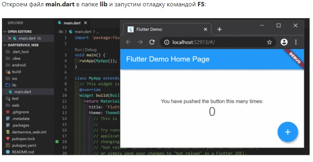Screen dimensions: 313x162
Task: Tap the floating plus increment button
Action: coord(288,132)
